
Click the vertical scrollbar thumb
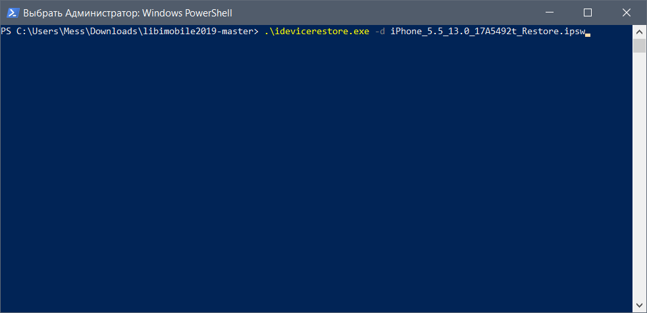pyautogui.click(x=639, y=45)
